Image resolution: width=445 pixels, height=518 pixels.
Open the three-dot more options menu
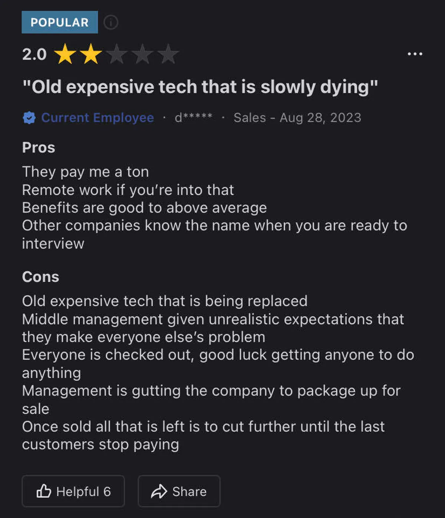415,54
